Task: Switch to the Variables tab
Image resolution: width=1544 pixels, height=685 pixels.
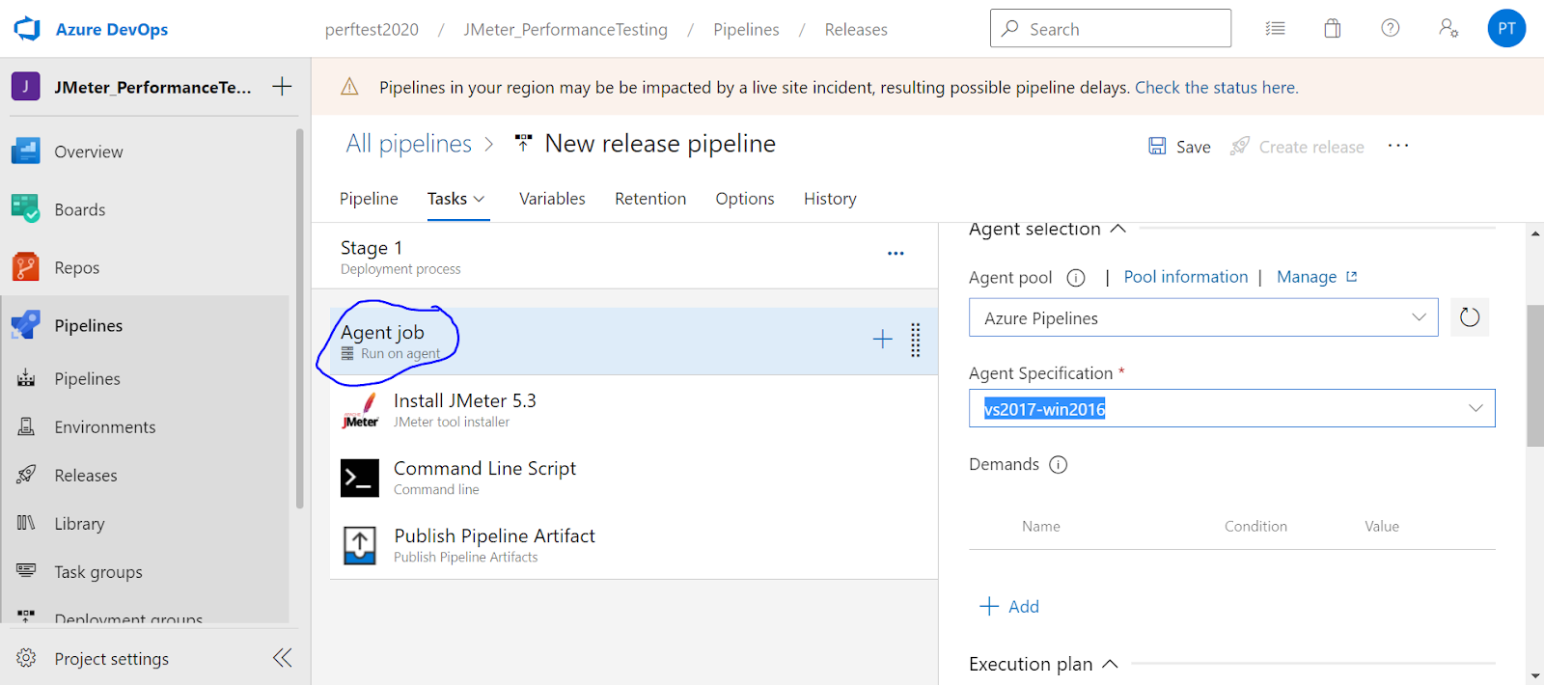Action: click(552, 198)
